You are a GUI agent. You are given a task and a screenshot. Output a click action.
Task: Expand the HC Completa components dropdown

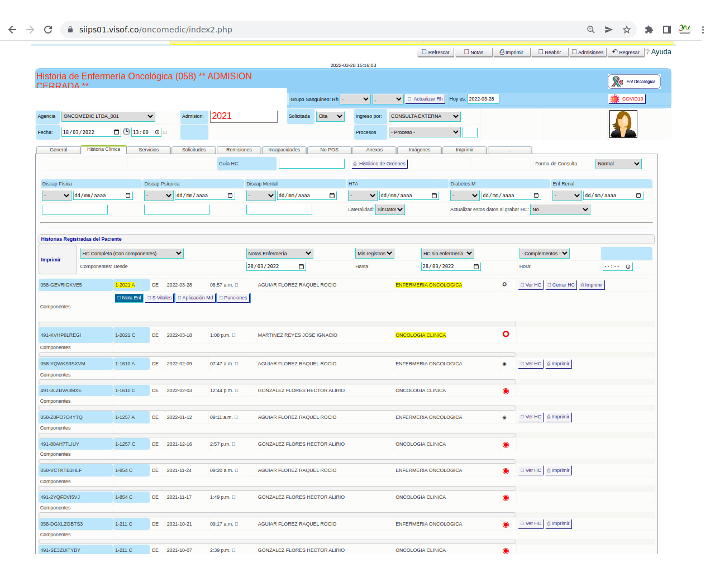click(132, 253)
